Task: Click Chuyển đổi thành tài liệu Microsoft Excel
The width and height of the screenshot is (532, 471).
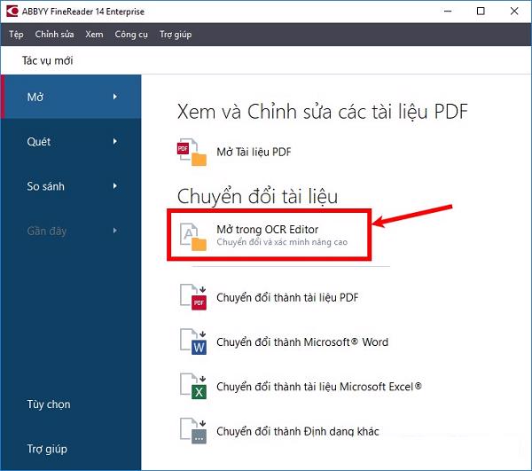Action: click(x=319, y=387)
